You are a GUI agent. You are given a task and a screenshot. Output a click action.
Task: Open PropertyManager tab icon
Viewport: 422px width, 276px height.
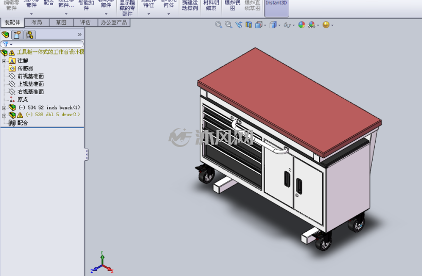pyautogui.click(x=17, y=34)
